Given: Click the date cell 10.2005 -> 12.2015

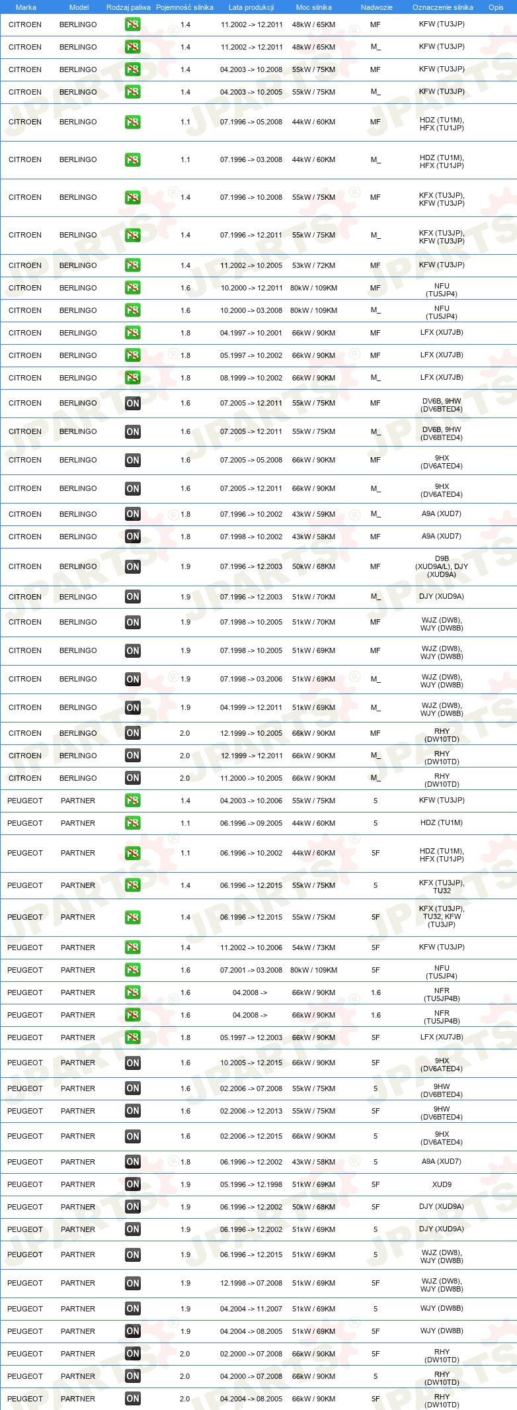Looking at the screenshot, I should (x=251, y=1063).
